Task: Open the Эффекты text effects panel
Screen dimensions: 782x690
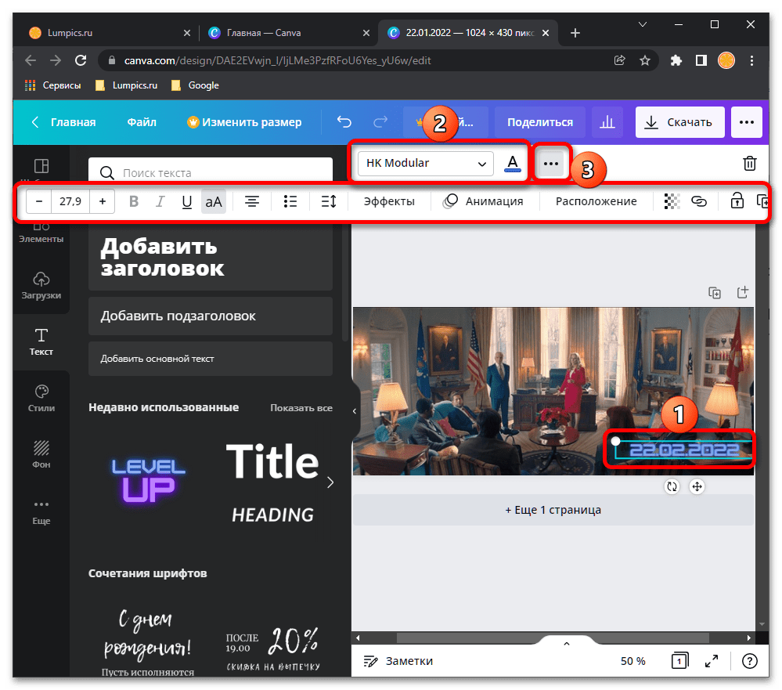Action: [389, 201]
